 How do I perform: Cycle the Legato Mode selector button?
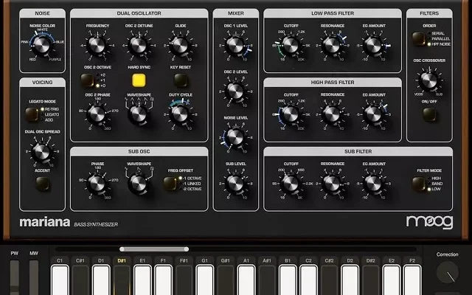29,114
